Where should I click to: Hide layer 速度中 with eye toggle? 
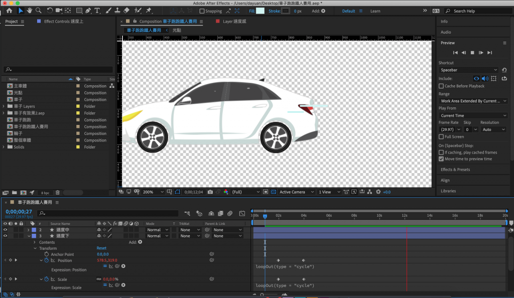coord(6,230)
